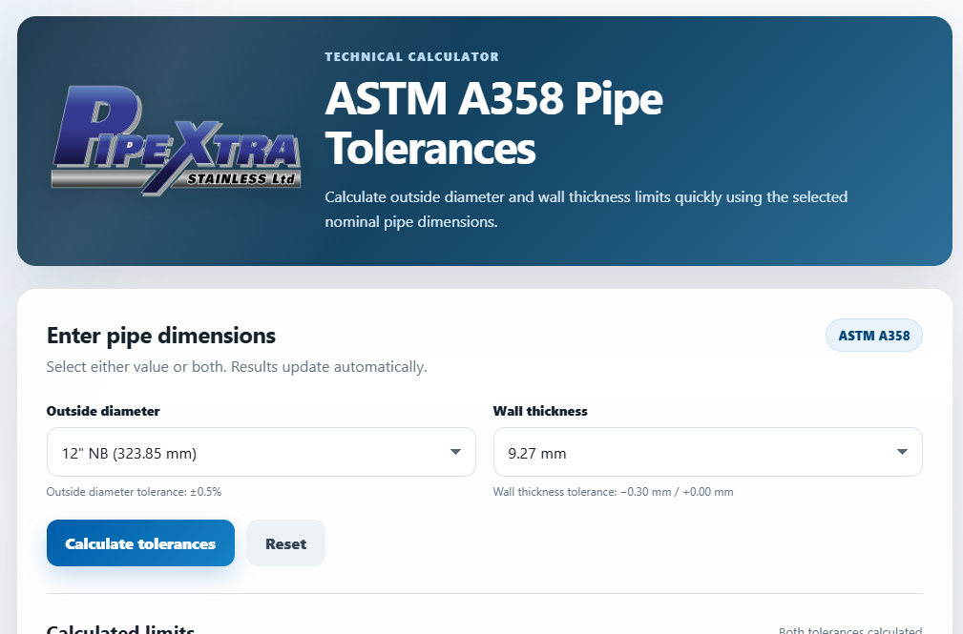Open the Outside diameter dropdown
963x634 pixels.
click(261, 452)
